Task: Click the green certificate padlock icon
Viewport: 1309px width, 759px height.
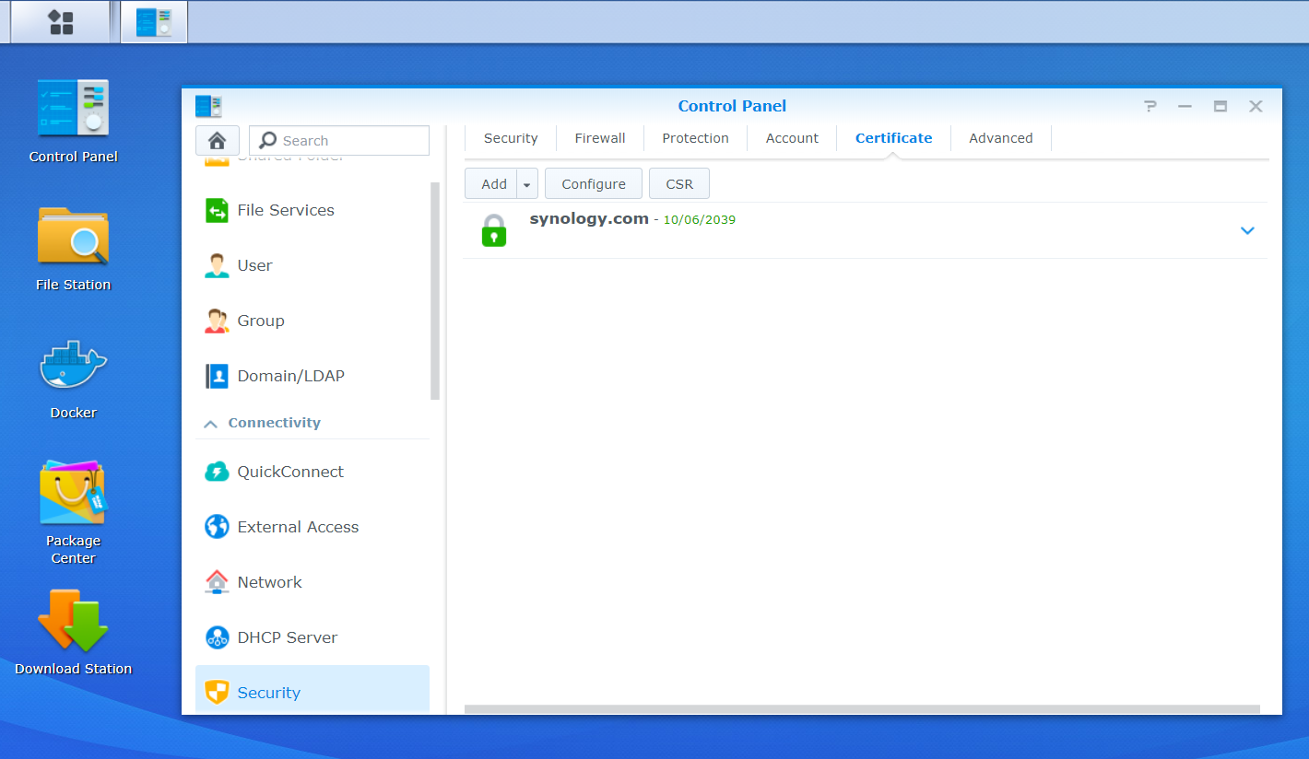Action: (494, 230)
